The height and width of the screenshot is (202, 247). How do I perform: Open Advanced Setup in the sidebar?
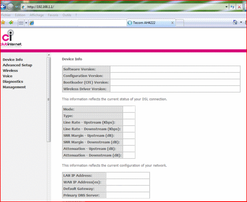17,65
